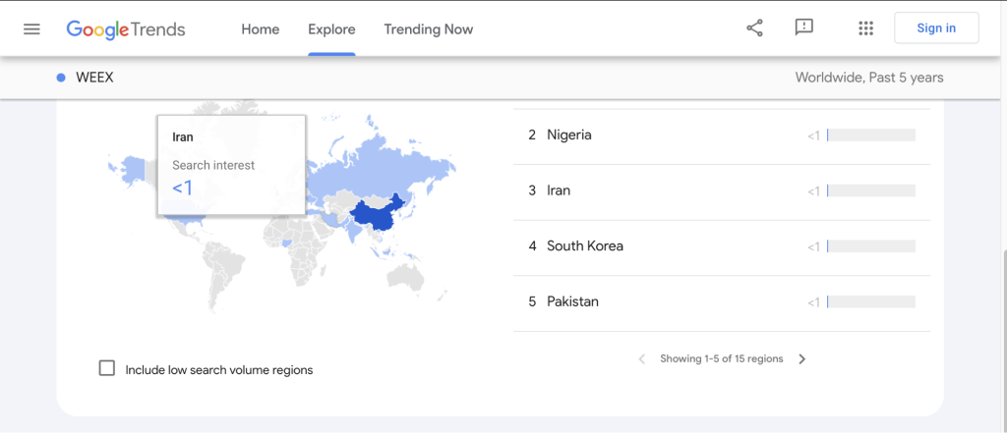Open the Trending Now tab
Image resolution: width=1007 pixels, height=433 pixels.
coord(429,28)
